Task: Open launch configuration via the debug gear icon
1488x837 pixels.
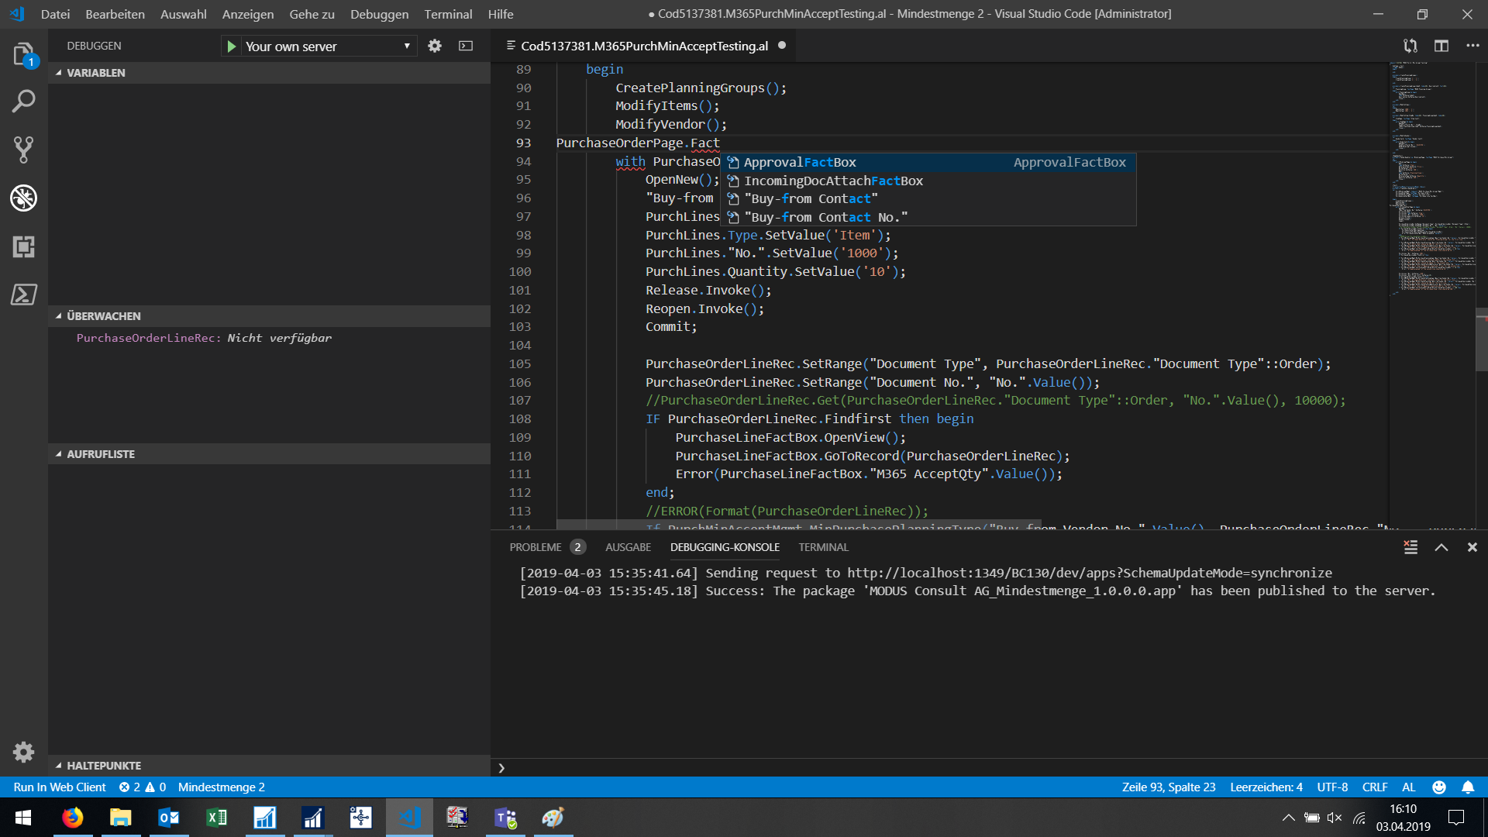Action: [x=434, y=46]
